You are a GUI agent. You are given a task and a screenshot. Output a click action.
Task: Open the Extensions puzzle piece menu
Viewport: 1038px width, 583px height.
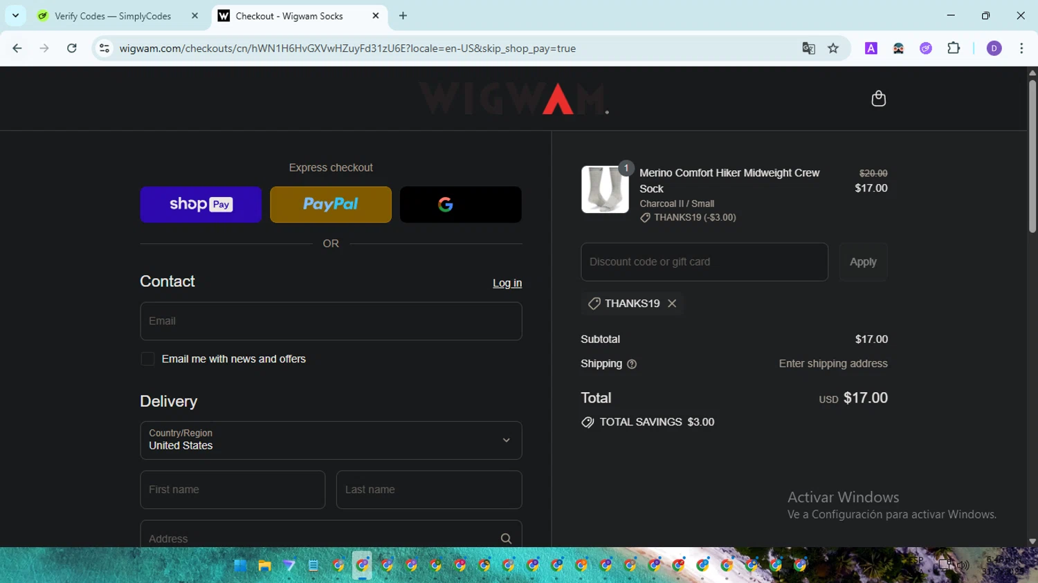click(x=954, y=48)
